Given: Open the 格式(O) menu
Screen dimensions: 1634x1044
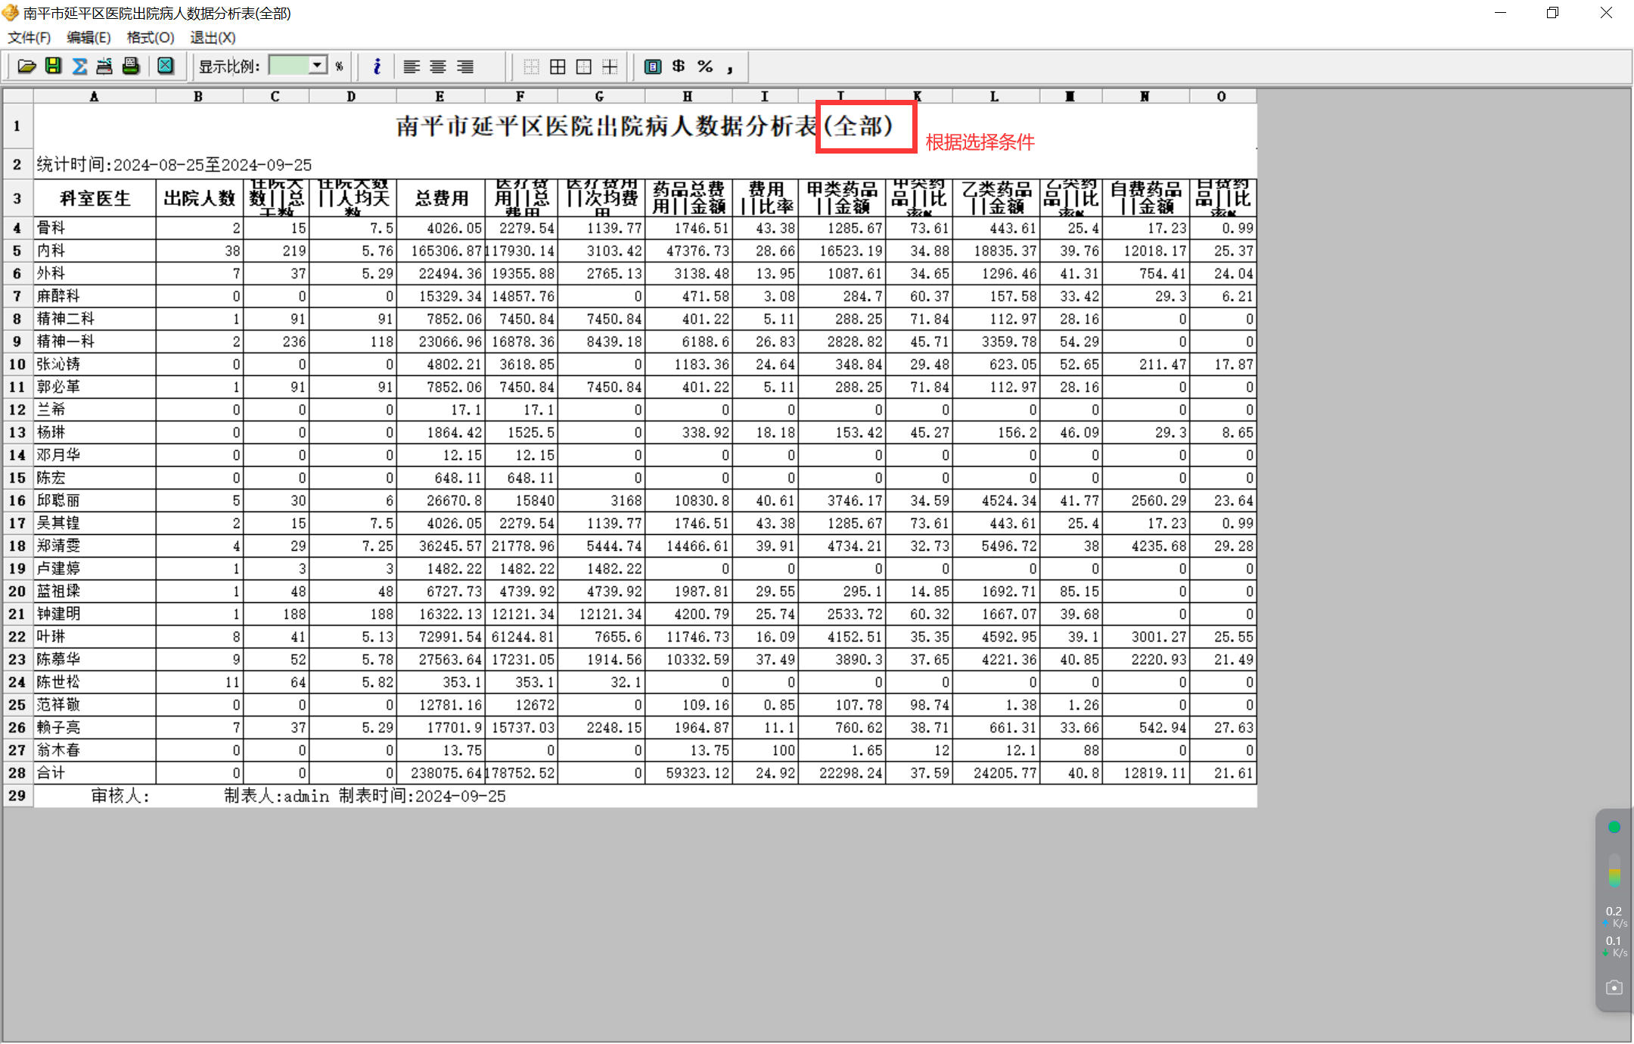Looking at the screenshot, I should pyautogui.click(x=150, y=37).
